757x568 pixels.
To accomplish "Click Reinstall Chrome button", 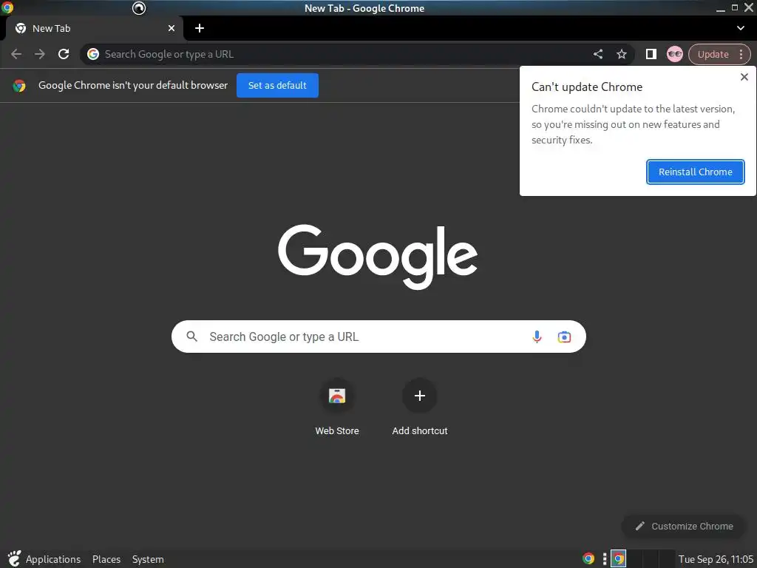I will 695,172.
